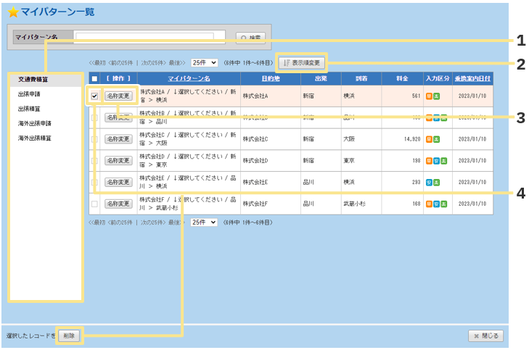Image resolution: width=529 pixels, height=350 pixels.
Task: Open the top 25件 page size dropdown
Action: [204, 63]
